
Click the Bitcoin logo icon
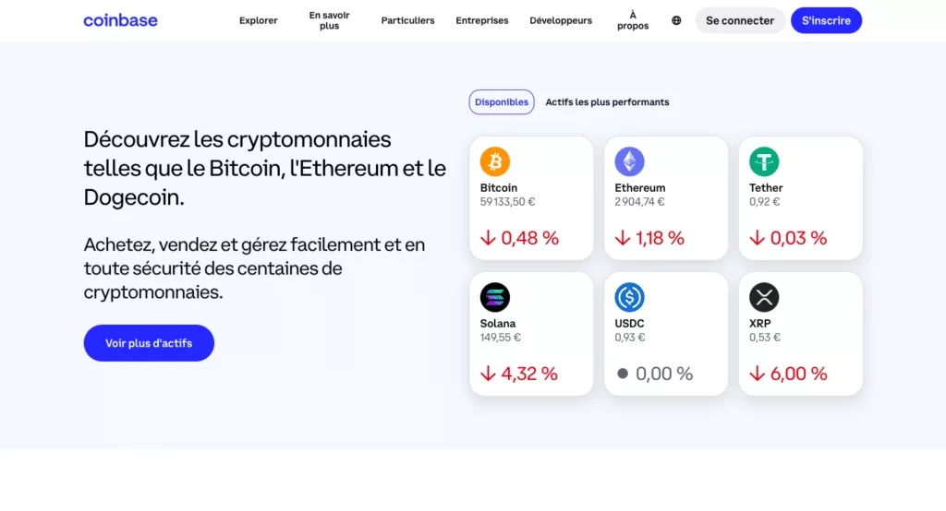point(495,162)
